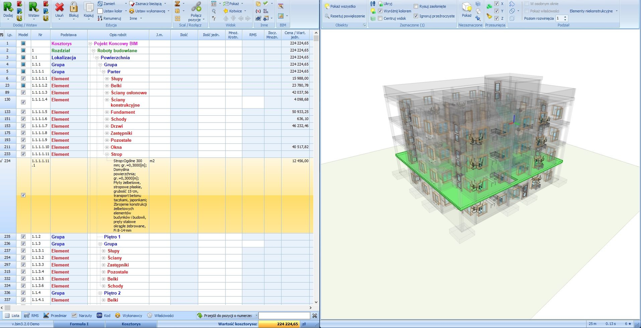Image resolution: width=641 pixels, height=328 pixels.
Task: Click the Kopiuj copy icon
Action: click(x=89, y=7)
